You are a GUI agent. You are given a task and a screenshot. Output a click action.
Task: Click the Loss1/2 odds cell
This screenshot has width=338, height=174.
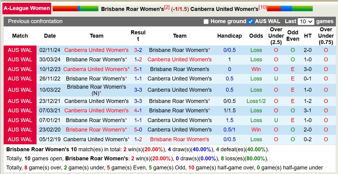coord(256,101)
